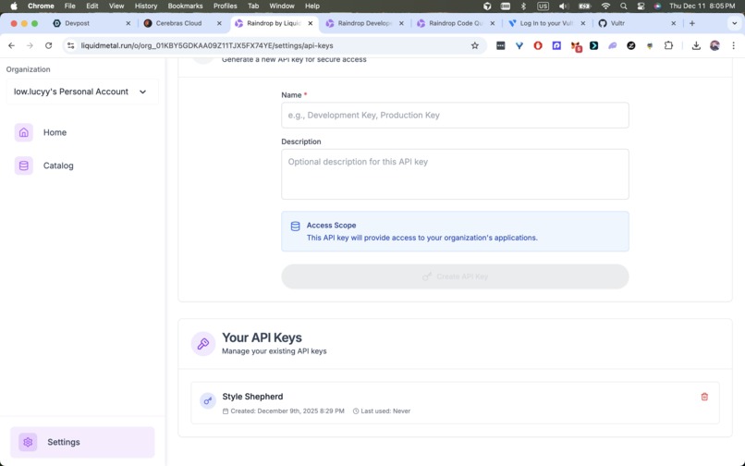Open macOS Spotlight search
Viewport: 745px width, 466px height.
(x=623, y=6)
